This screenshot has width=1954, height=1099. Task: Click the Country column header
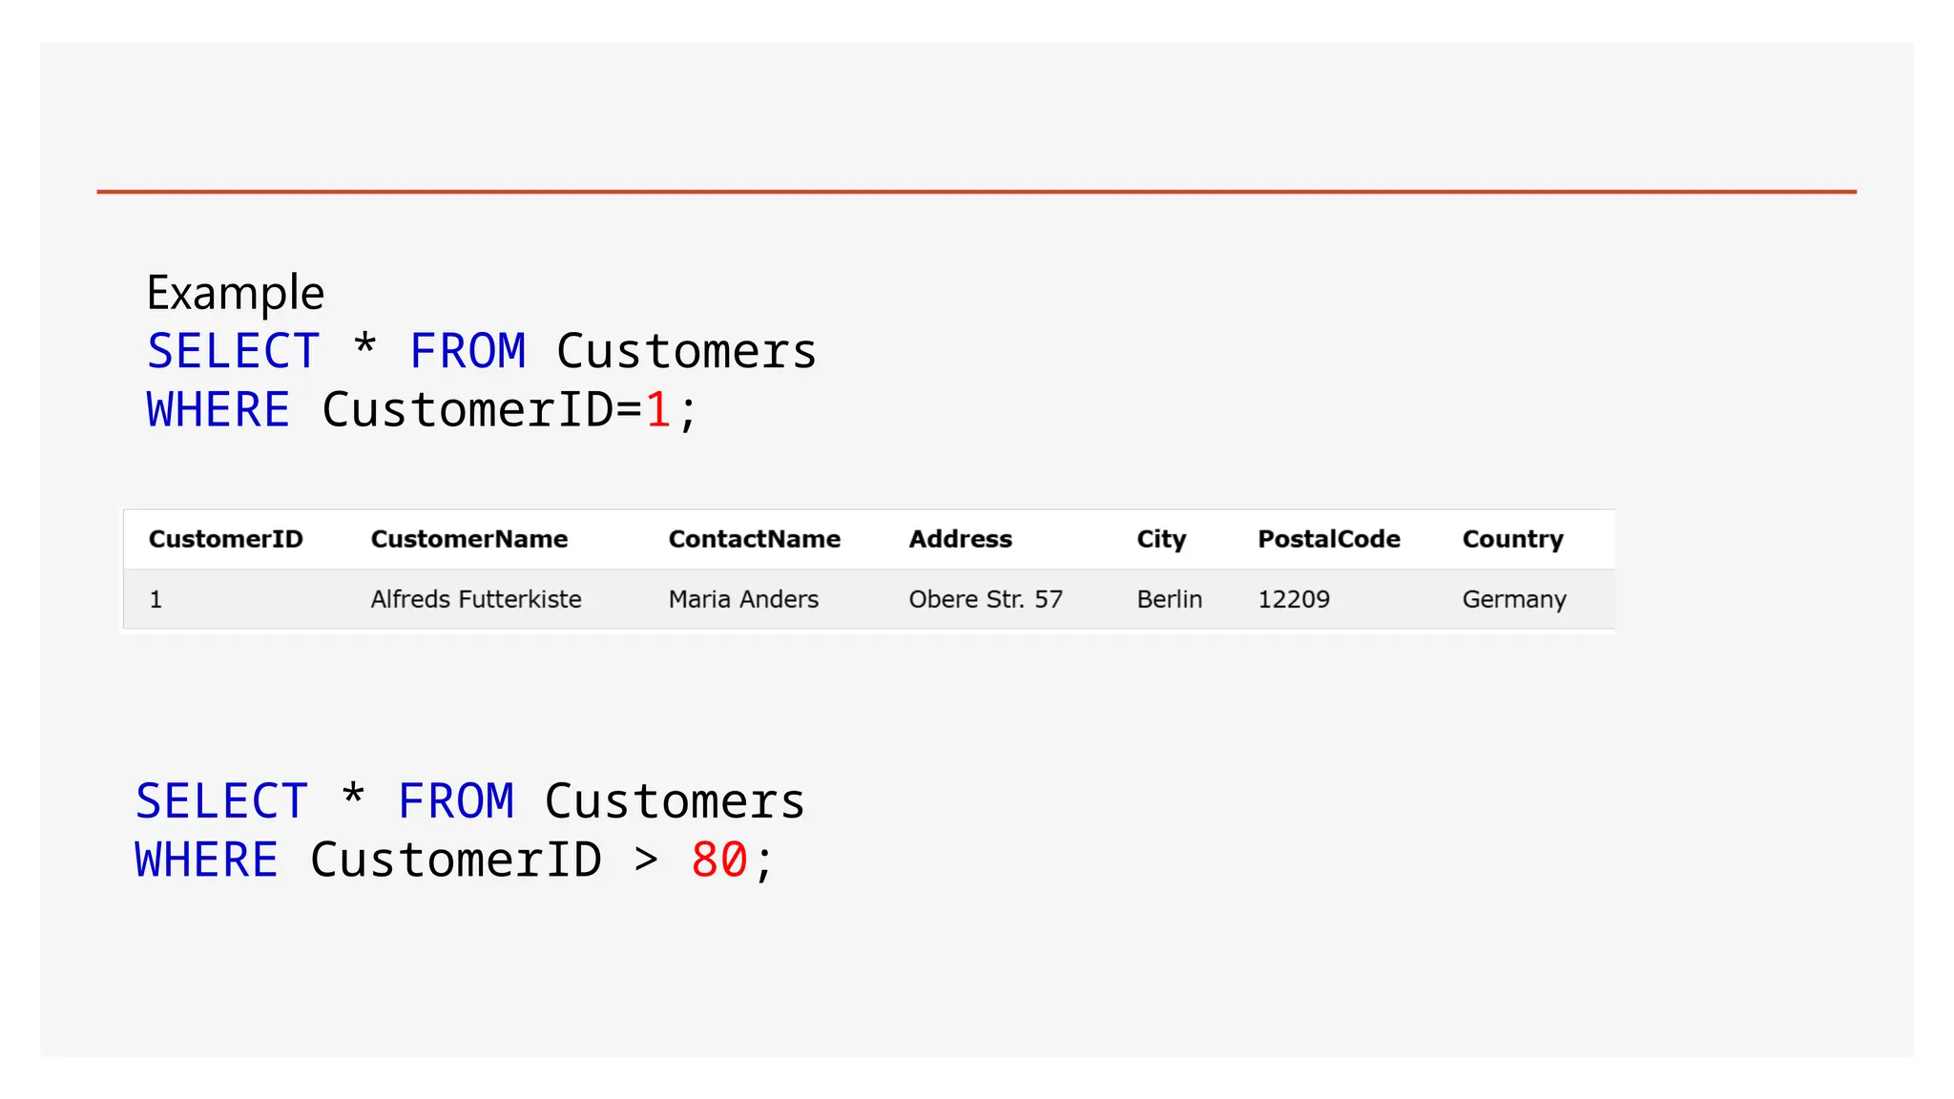[x=1513, y=540]
